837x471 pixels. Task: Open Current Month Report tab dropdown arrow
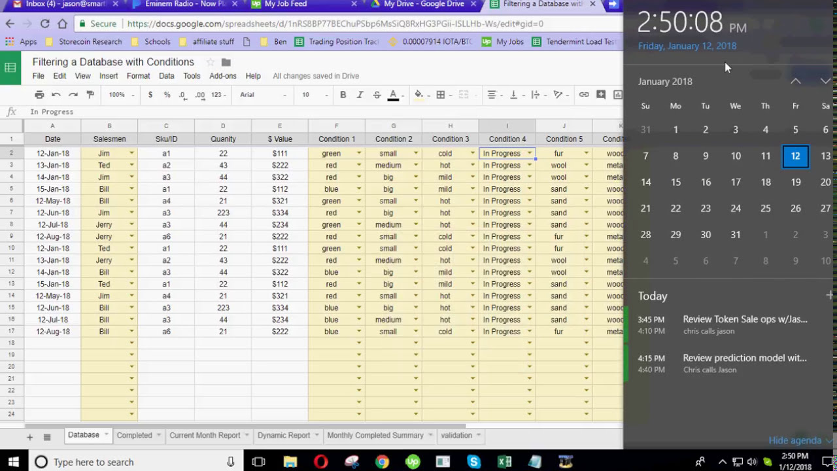click(247, 436)
